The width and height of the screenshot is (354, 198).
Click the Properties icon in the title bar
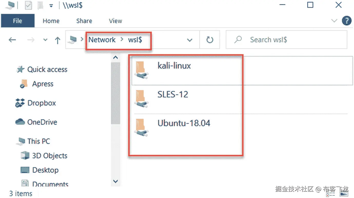click(x=28, y=5)
